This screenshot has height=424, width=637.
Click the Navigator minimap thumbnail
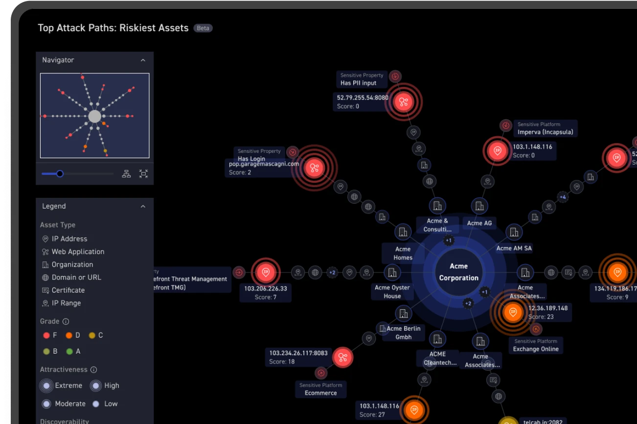[x=94, y=116]
